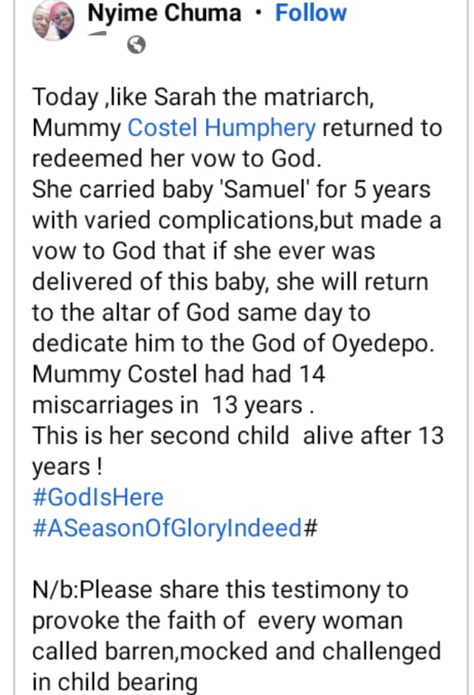Open the Nyime Chuma profile name

pyautogui.click(x=165, y=13)
